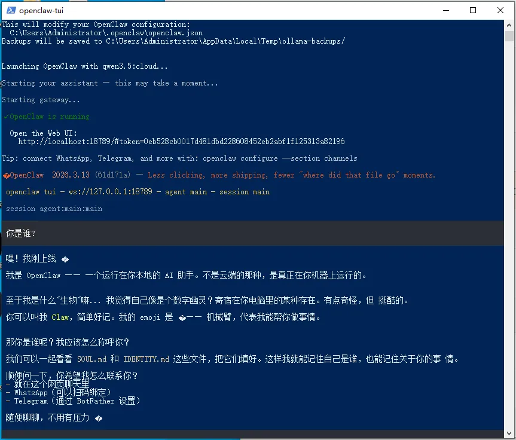Image resolution: width=516 pixels, height=440 pixels.
Task: Click the ollama-backups path line
Action: click(173, 41)
